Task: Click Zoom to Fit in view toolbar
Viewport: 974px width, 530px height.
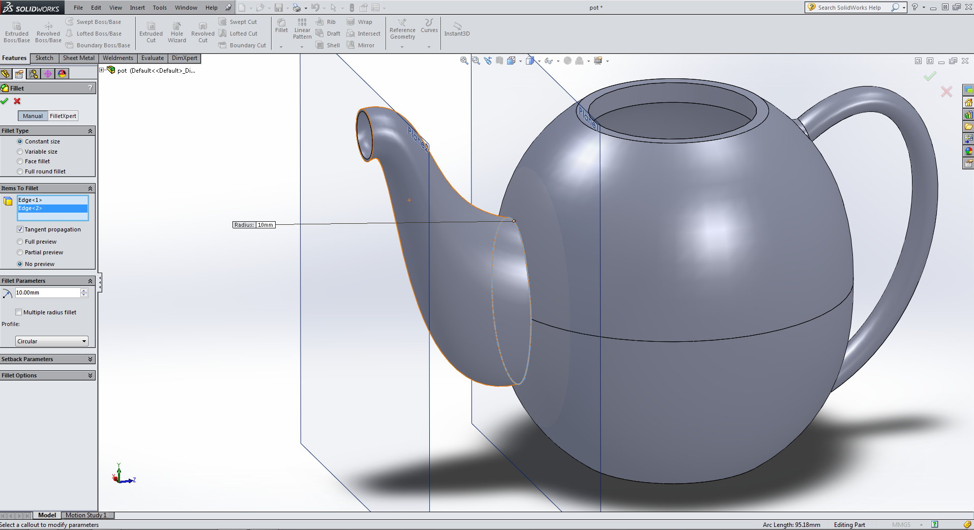Action: [x=464, y=61]
